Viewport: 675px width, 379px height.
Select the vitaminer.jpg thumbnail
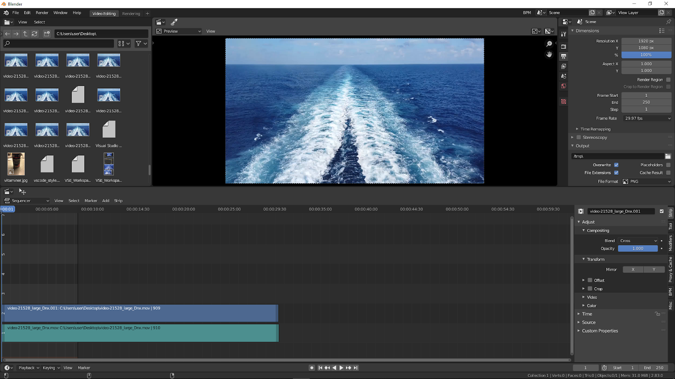click(16, 164)
